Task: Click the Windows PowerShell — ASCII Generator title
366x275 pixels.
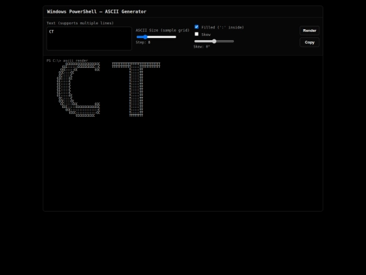Action: 97,12
